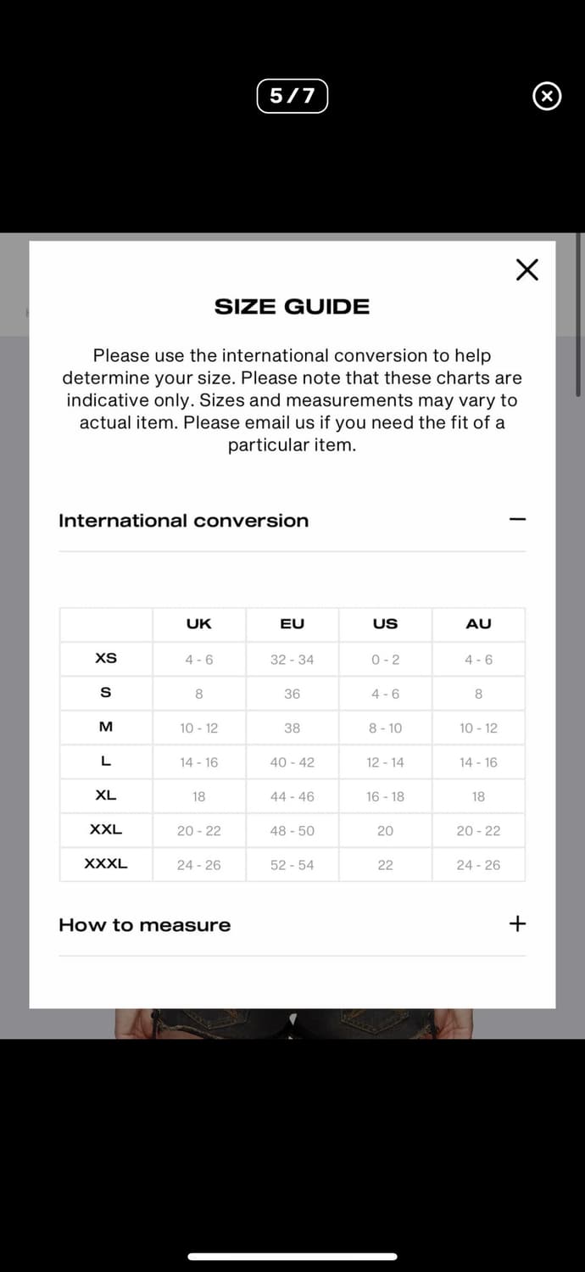The width and height of the screenshot is (585, 1272).
Task: Click the US 16 - 18 cell
Action: coord(385,796)
